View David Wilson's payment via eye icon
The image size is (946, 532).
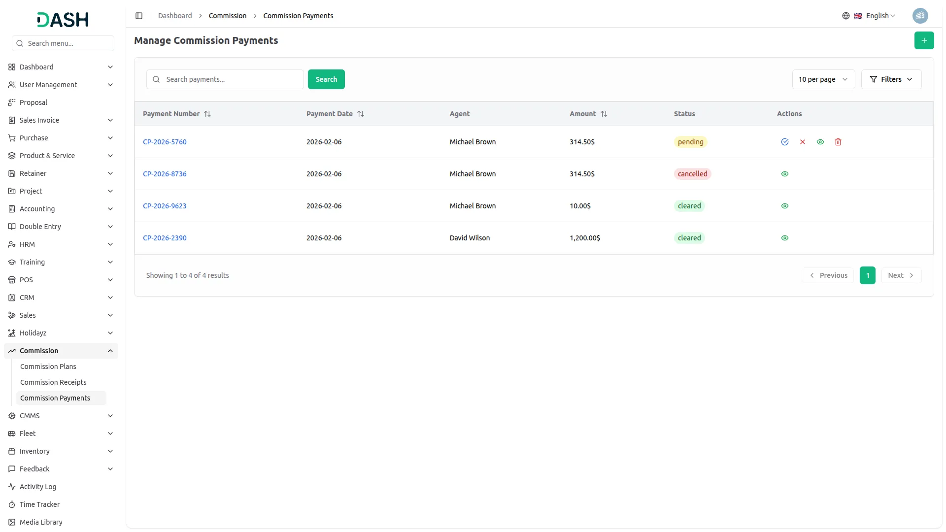pyautogui.click(x=785, y=238)
